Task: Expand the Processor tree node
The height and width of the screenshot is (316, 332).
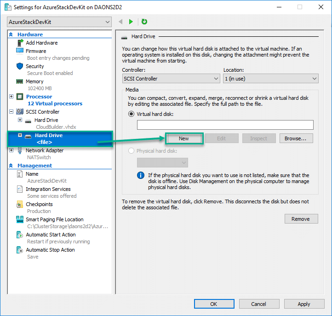Action: tap(11, 97)
